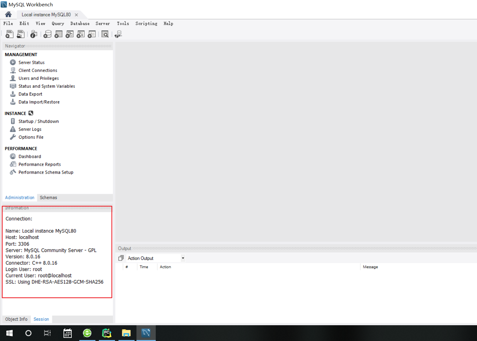This screenshot has width=477, height=341.
Task: View Server Logs under Instance
Action: 30,129
